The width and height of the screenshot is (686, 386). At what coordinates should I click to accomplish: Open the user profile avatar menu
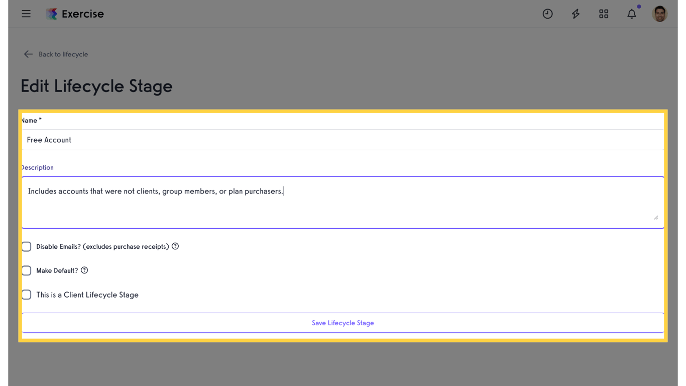659,14
